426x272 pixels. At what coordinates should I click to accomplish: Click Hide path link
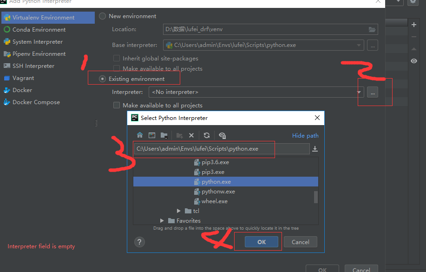(x=305, y=135)
